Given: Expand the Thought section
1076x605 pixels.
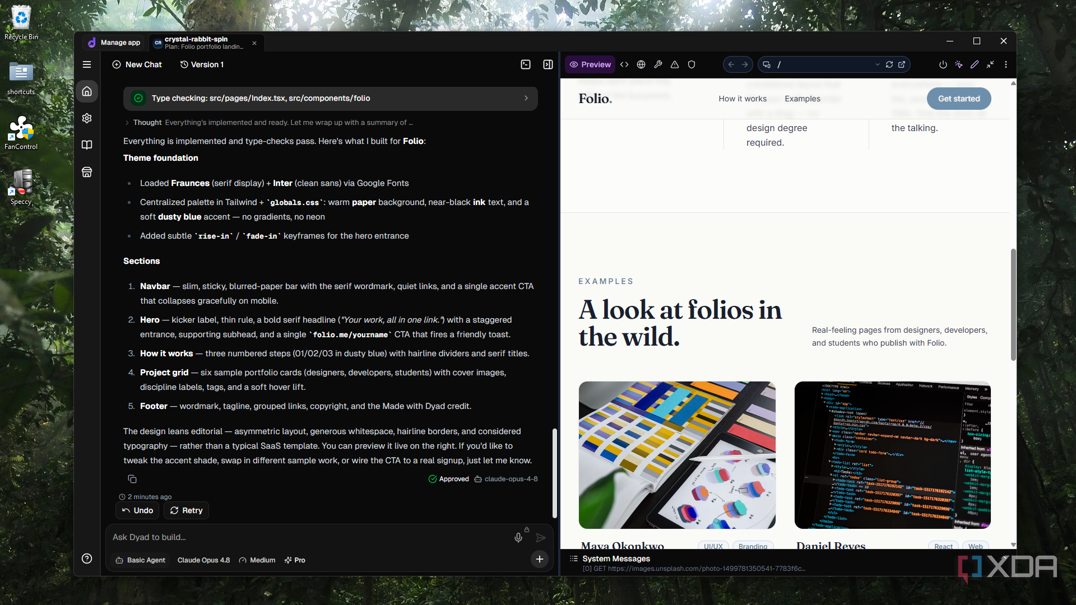Looking at the screenshot, I should (x=269, y=122).
